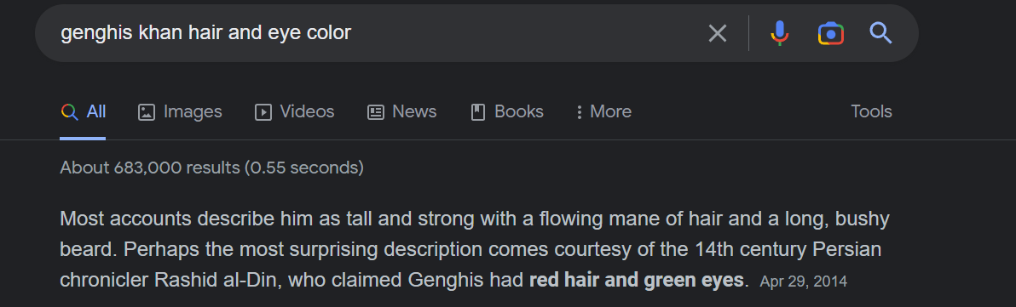Click the bookmark icon beside Books
Screen dimensions: 1016x307
[x=477, y=112]
